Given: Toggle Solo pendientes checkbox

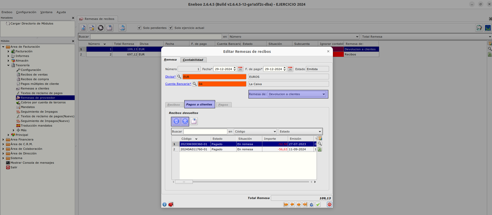Looking at the screenshot, I should pyautogui.click(x=139, y=28).
